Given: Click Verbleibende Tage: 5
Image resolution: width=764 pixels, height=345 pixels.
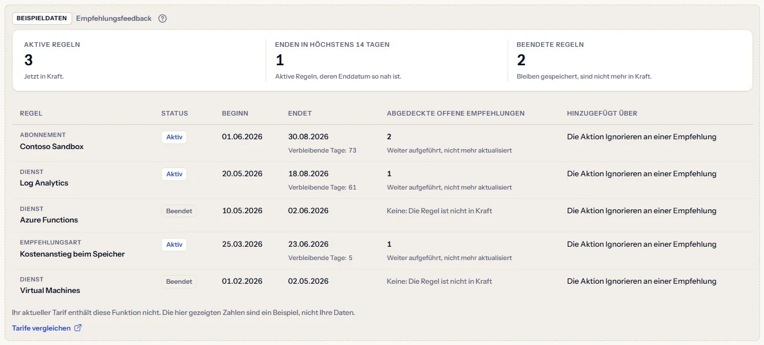Looking at the screenshot, I should pyautogui.click(x=320, y=258).
